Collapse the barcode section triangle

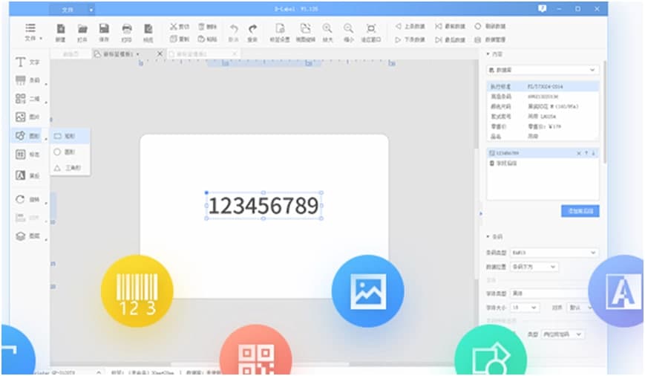[488, 237]
